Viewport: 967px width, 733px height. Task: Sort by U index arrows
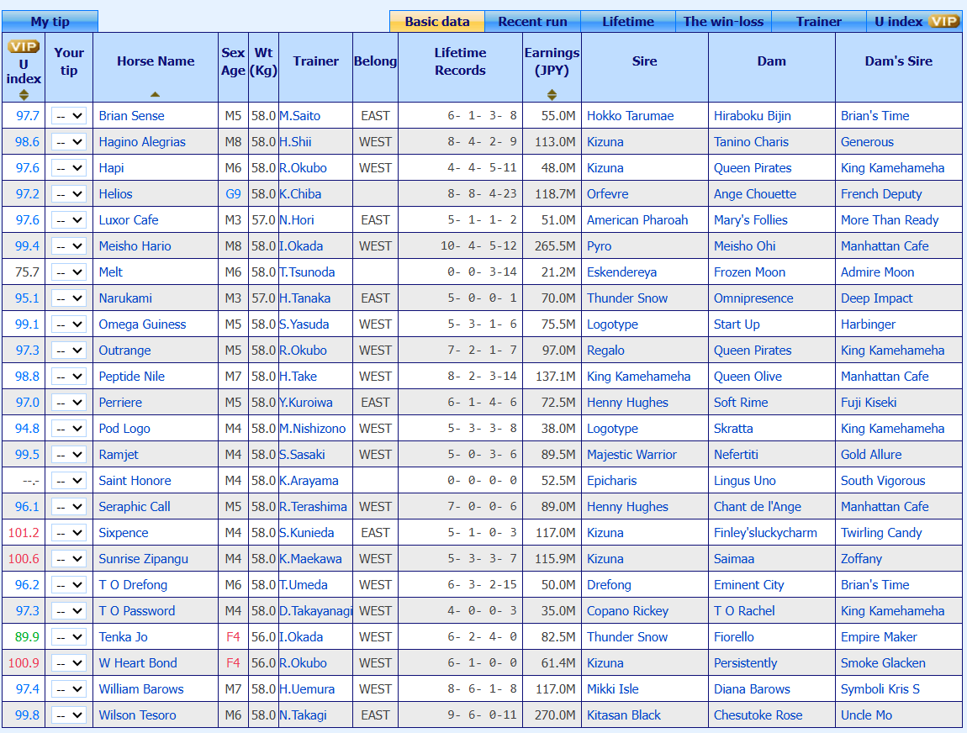[x=24, y=94]
